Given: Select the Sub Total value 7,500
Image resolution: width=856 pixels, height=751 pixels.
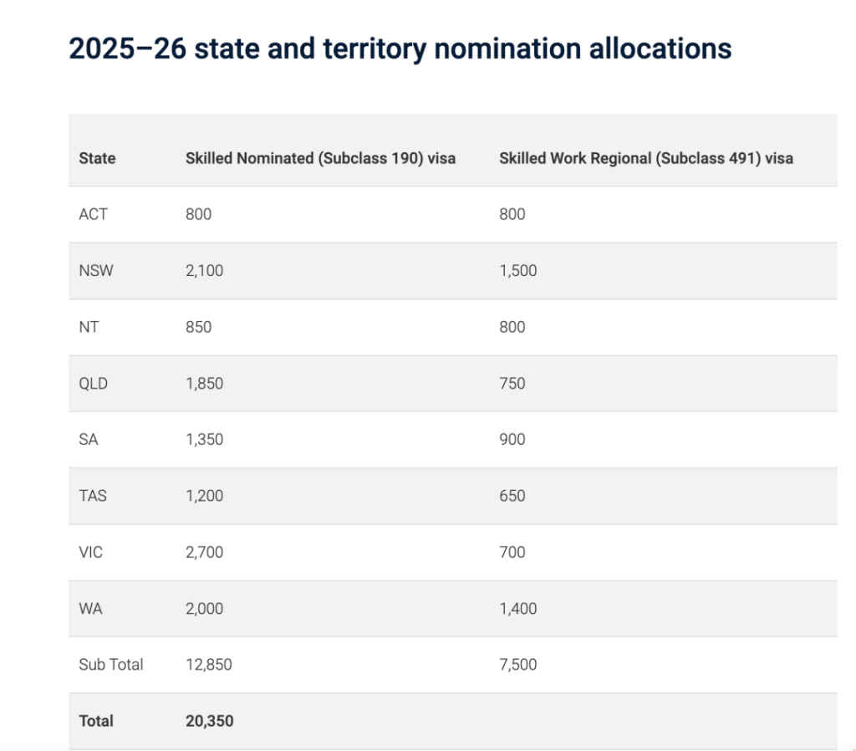Looking at the screenshot, I should [x=517, y=665].
